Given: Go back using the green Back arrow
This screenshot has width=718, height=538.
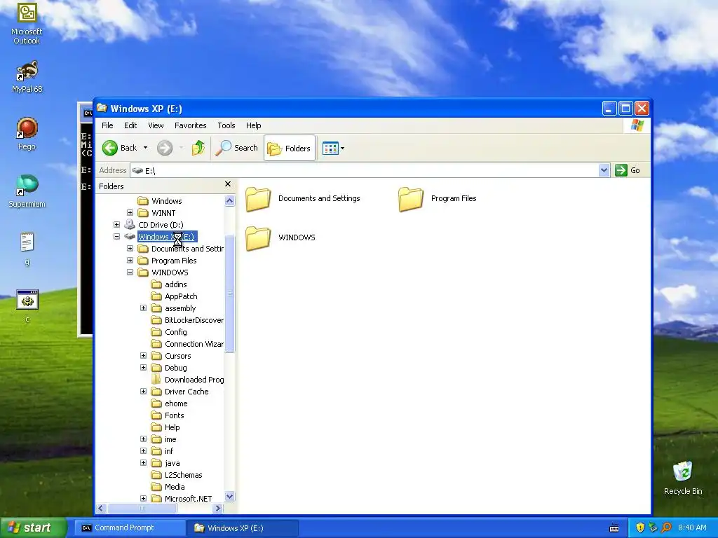Looking at the screenshot, I should pos(119,148).
